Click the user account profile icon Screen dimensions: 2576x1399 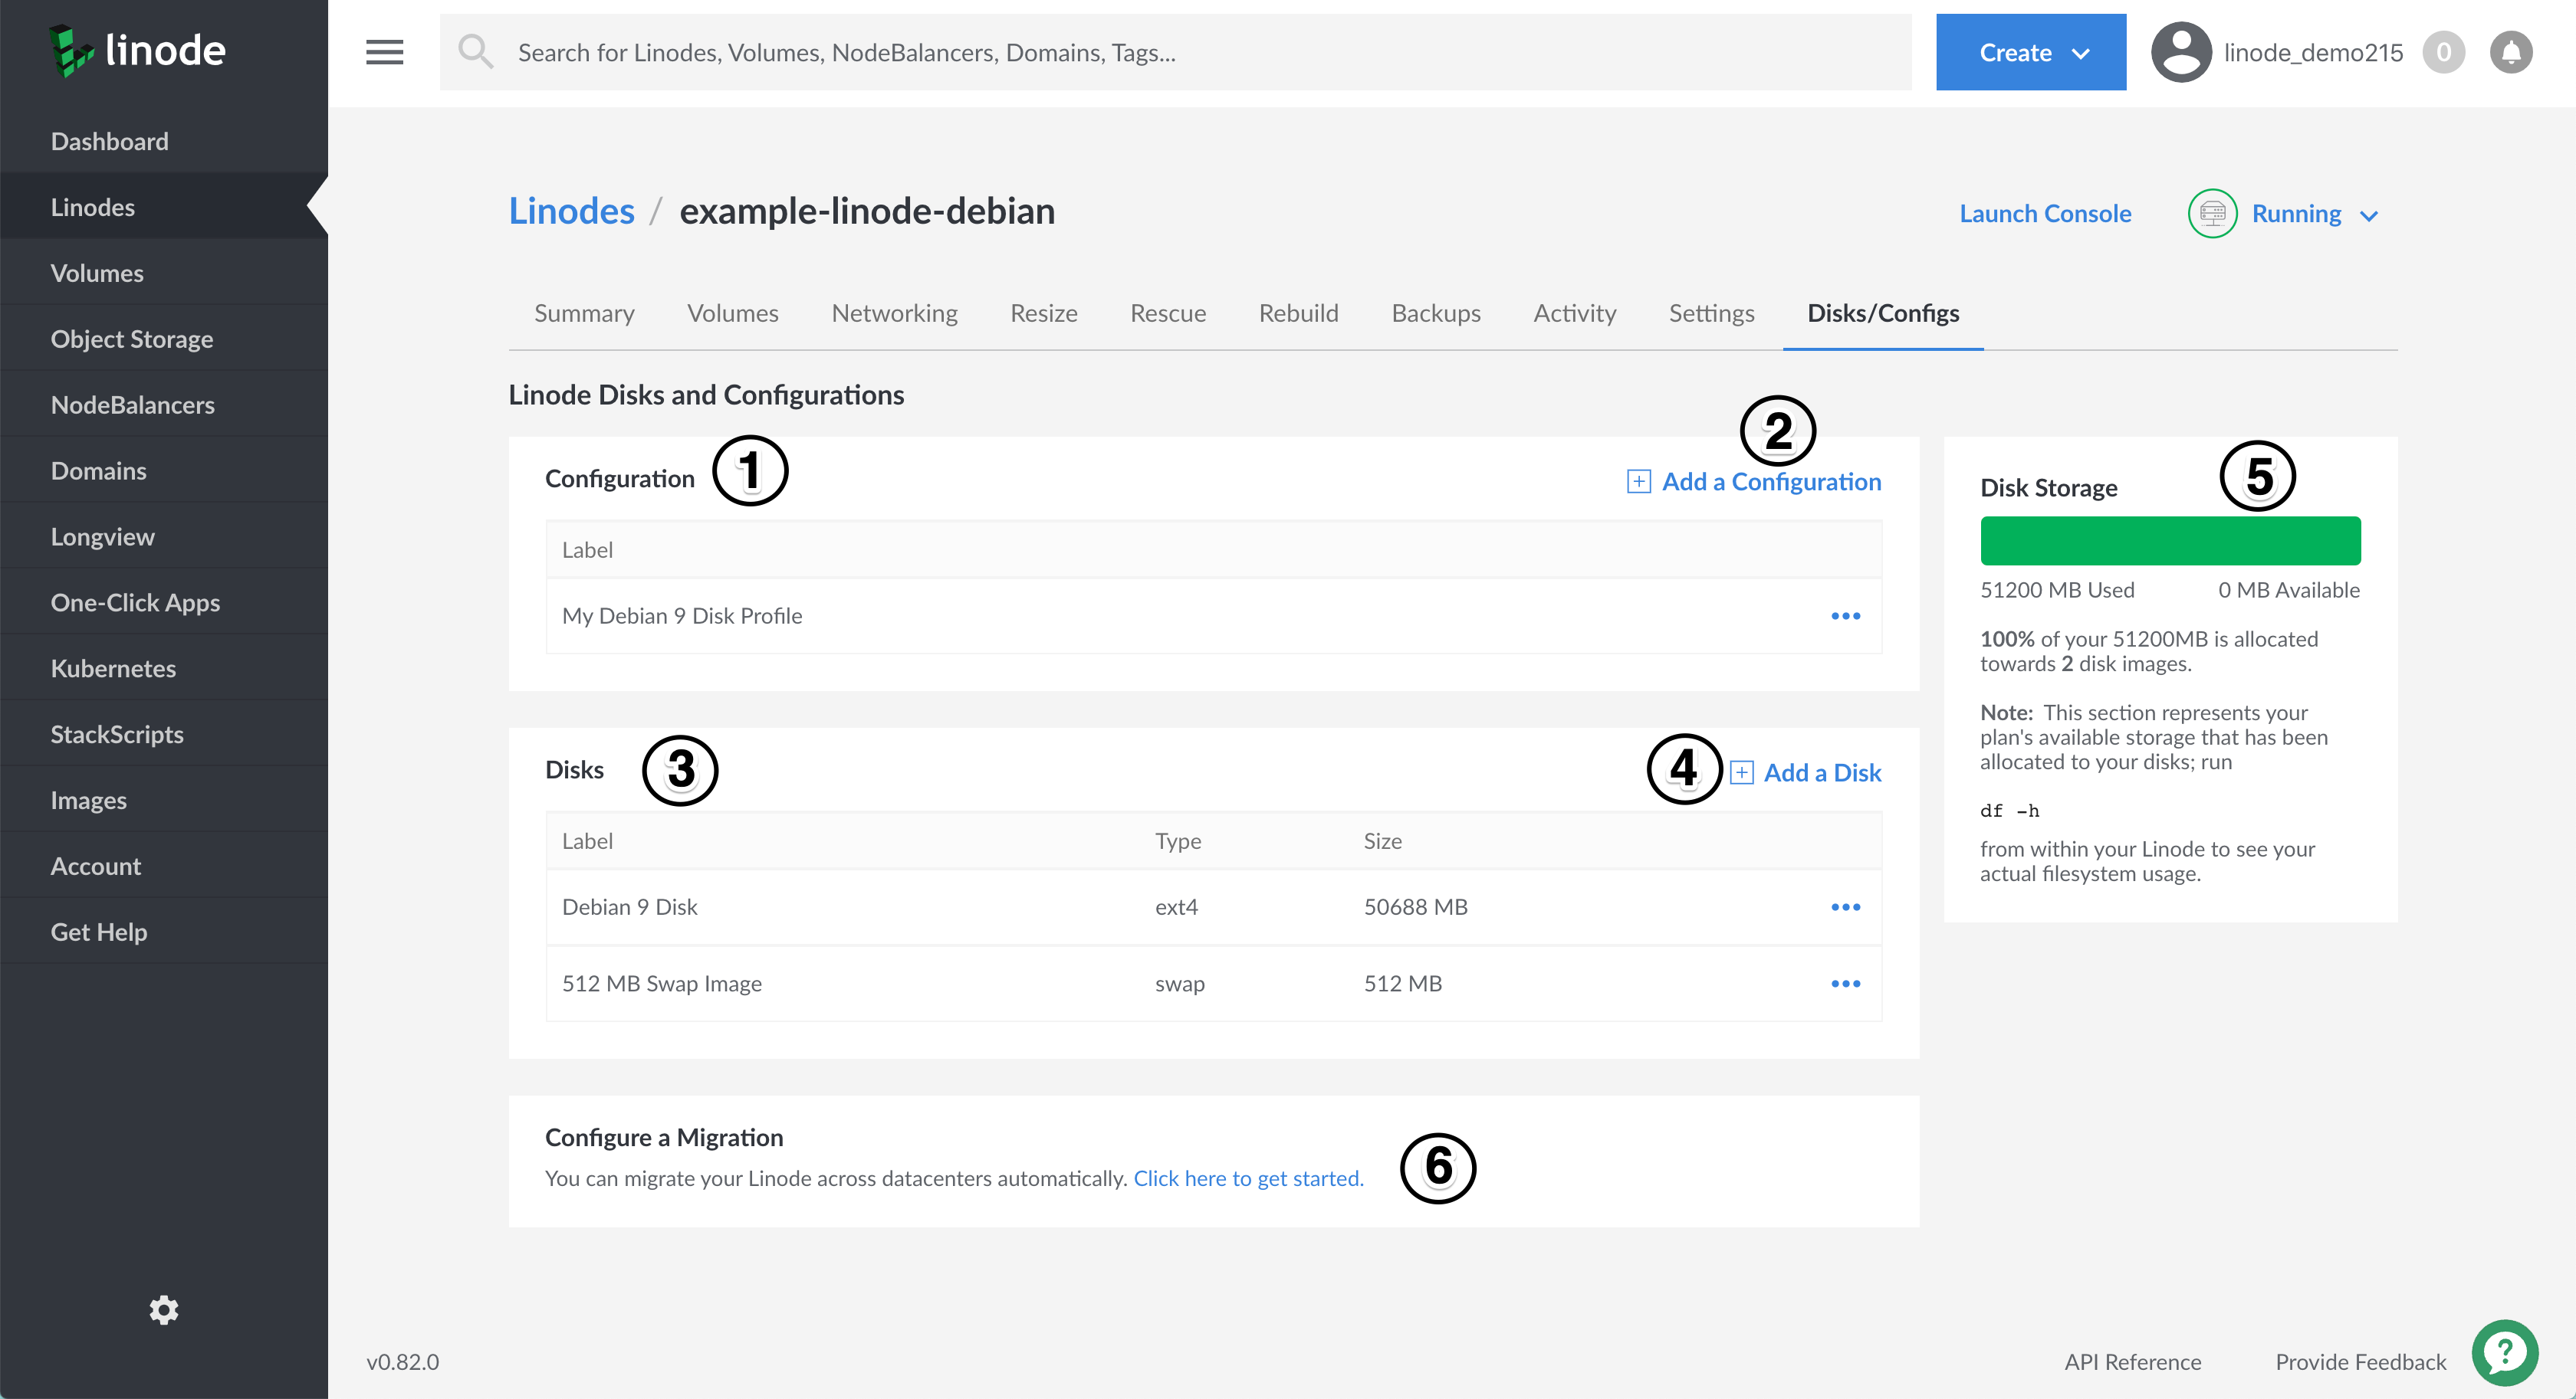2178,51
